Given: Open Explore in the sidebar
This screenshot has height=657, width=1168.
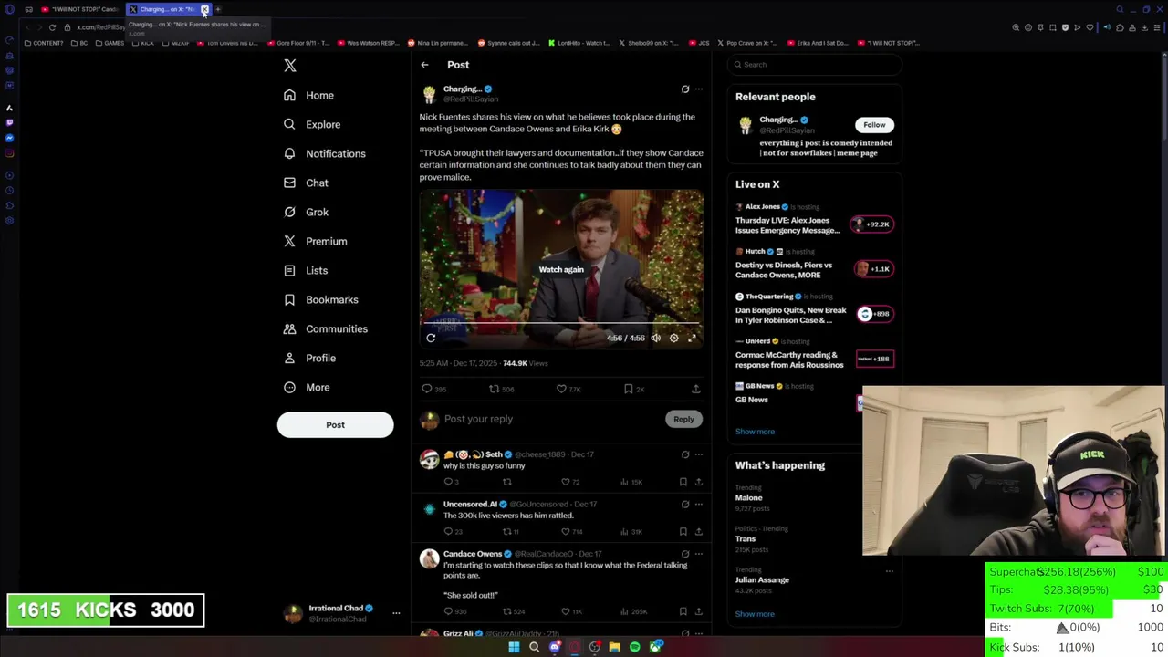Looking at the screenshot, I should (x=312, y=124).
